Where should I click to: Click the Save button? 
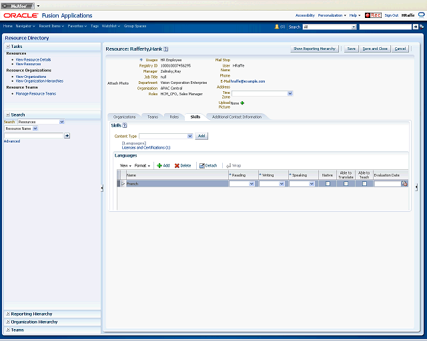tap(352, 49)
